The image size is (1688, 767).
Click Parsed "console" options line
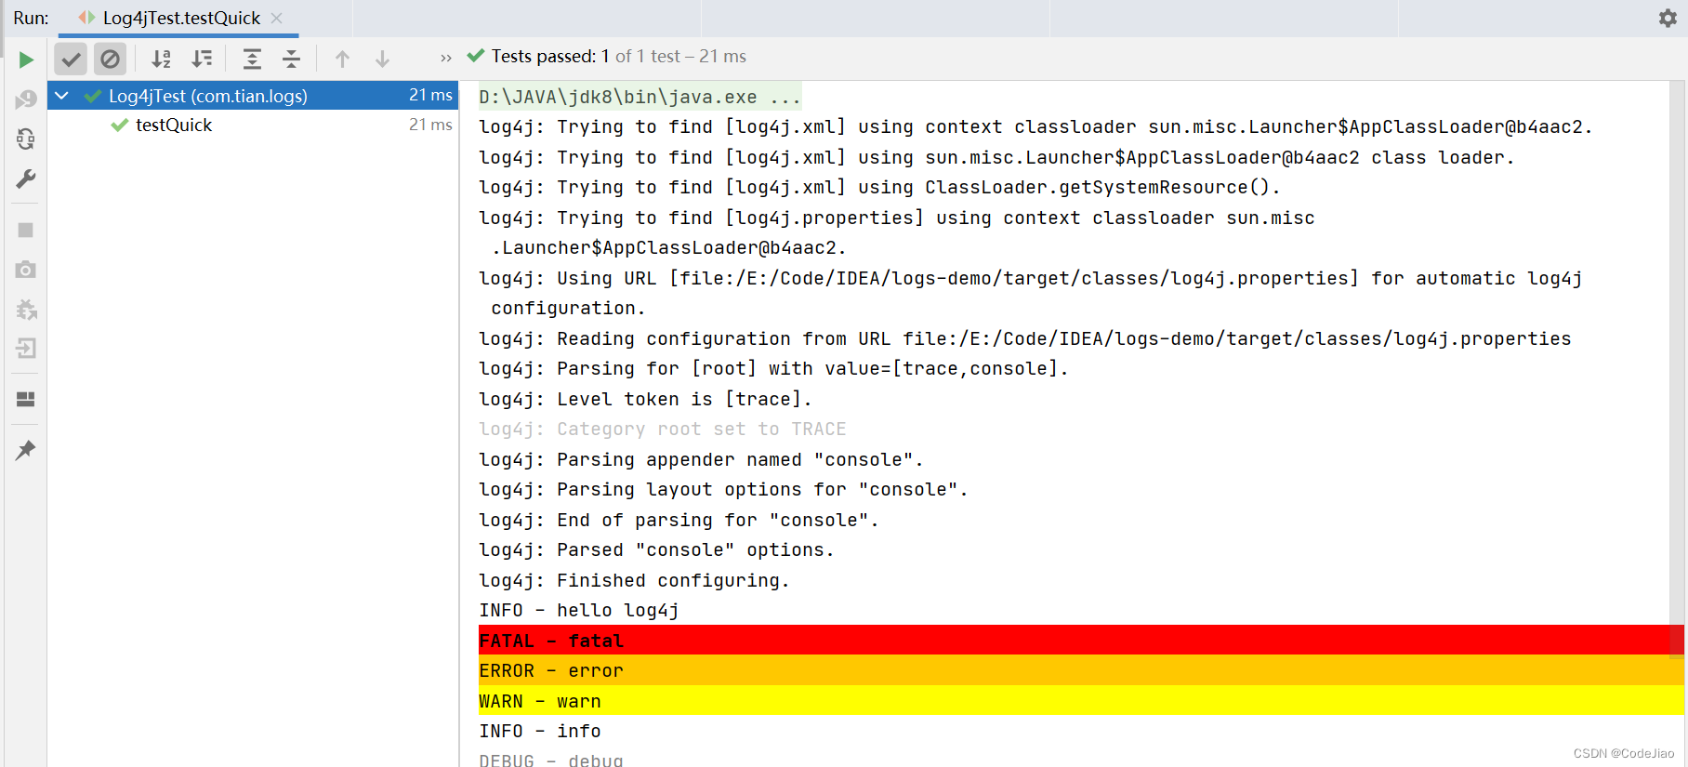point(656,550)
